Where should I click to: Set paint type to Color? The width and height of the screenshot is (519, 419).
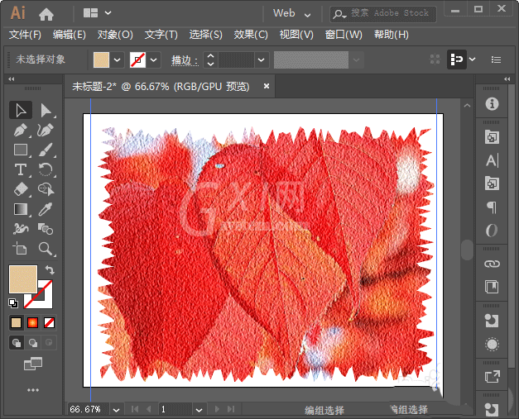click(17, 322)
